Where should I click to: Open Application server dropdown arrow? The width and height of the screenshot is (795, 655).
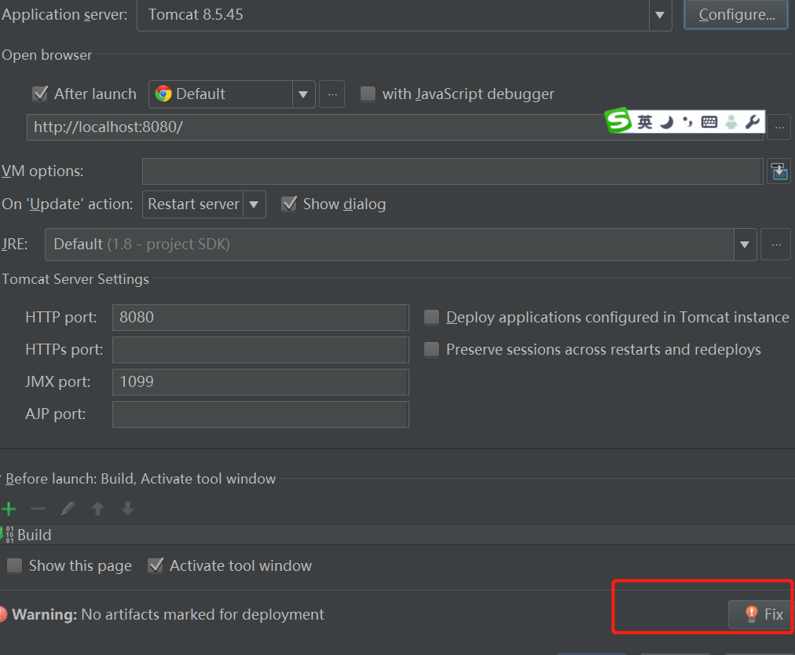coord(660,15)
